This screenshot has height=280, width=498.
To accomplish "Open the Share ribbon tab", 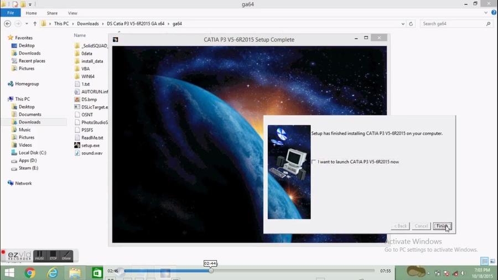I will (x=52, y=13).
